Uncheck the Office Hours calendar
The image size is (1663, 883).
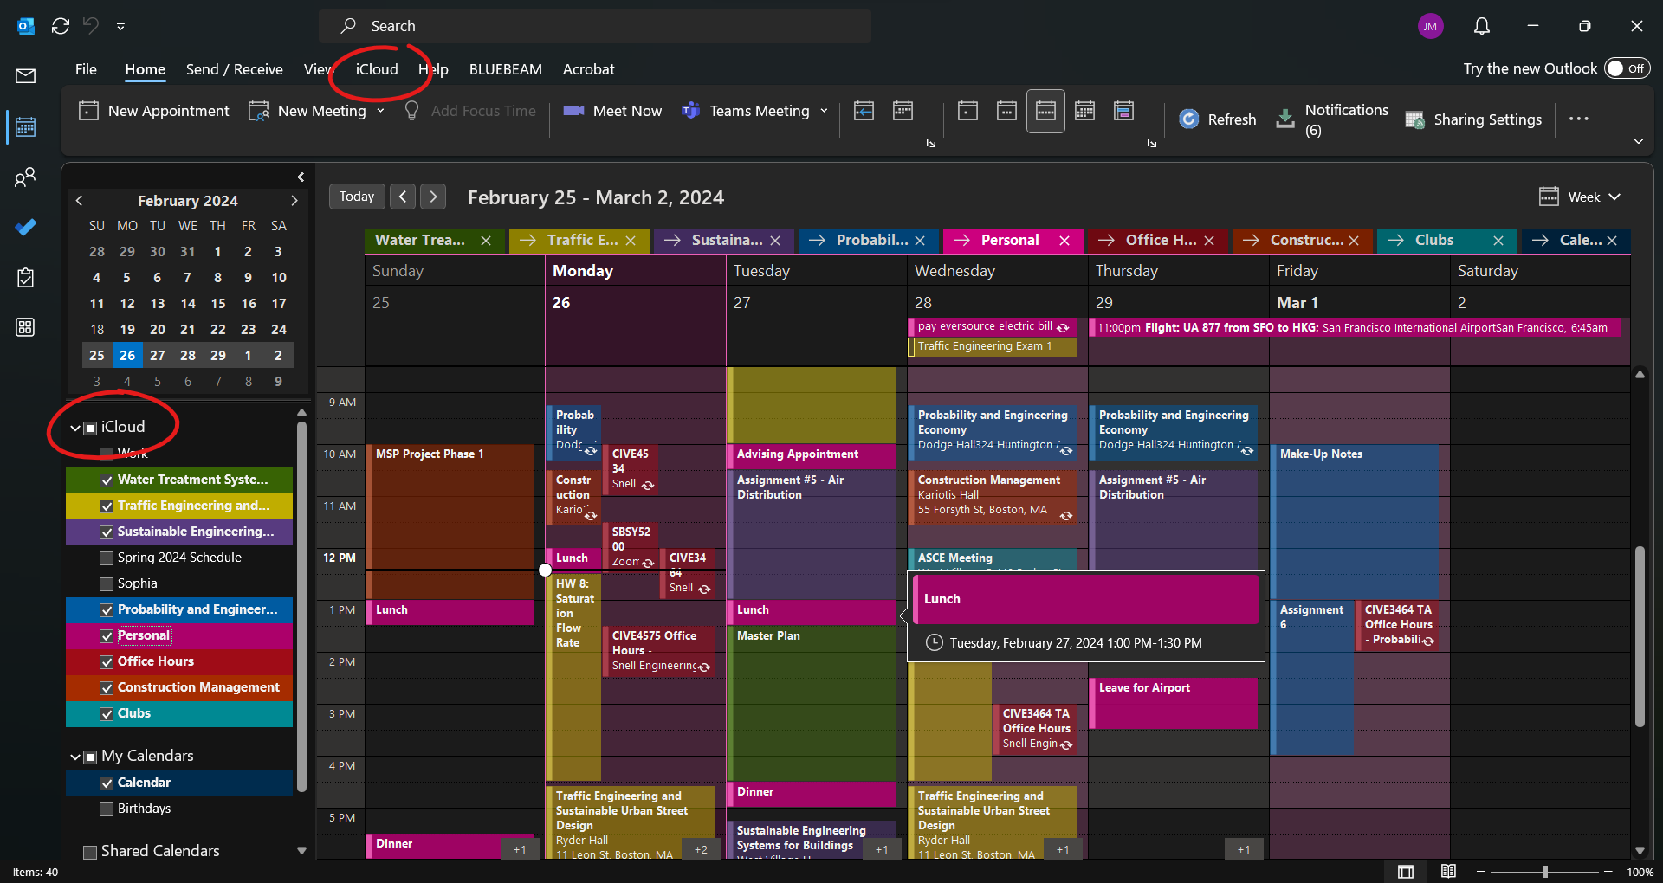(x=107, y=661)
